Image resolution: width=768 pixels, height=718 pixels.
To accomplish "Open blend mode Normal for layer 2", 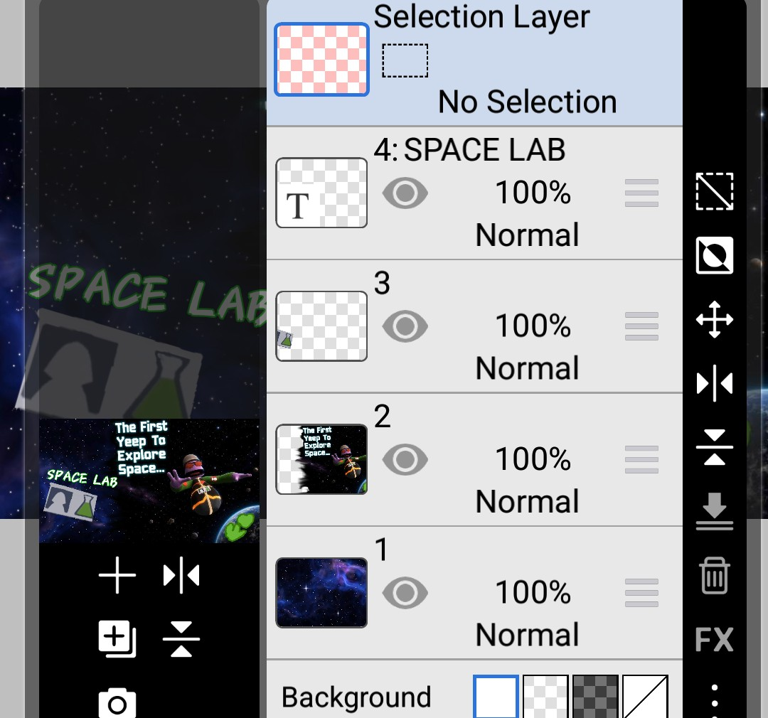I will (x=528, y=501).
